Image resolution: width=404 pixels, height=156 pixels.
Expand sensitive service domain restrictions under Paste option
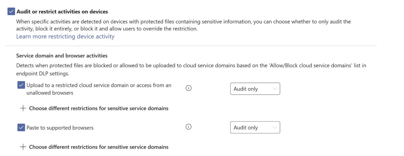(94, 147)
